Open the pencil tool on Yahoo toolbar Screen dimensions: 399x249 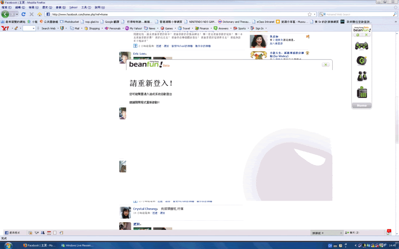click(x=16, y=28)
